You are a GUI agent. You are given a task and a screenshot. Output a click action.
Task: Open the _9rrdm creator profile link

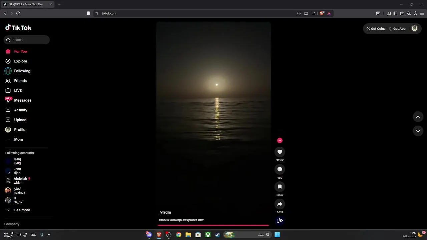(x=165, y=212)
